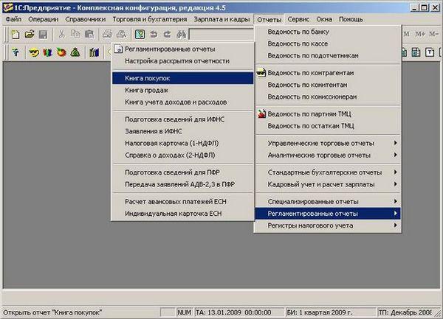Select Подготовка сведений для ПФР
This screenshot has width=443, height=319.
(x=183, y=172)
